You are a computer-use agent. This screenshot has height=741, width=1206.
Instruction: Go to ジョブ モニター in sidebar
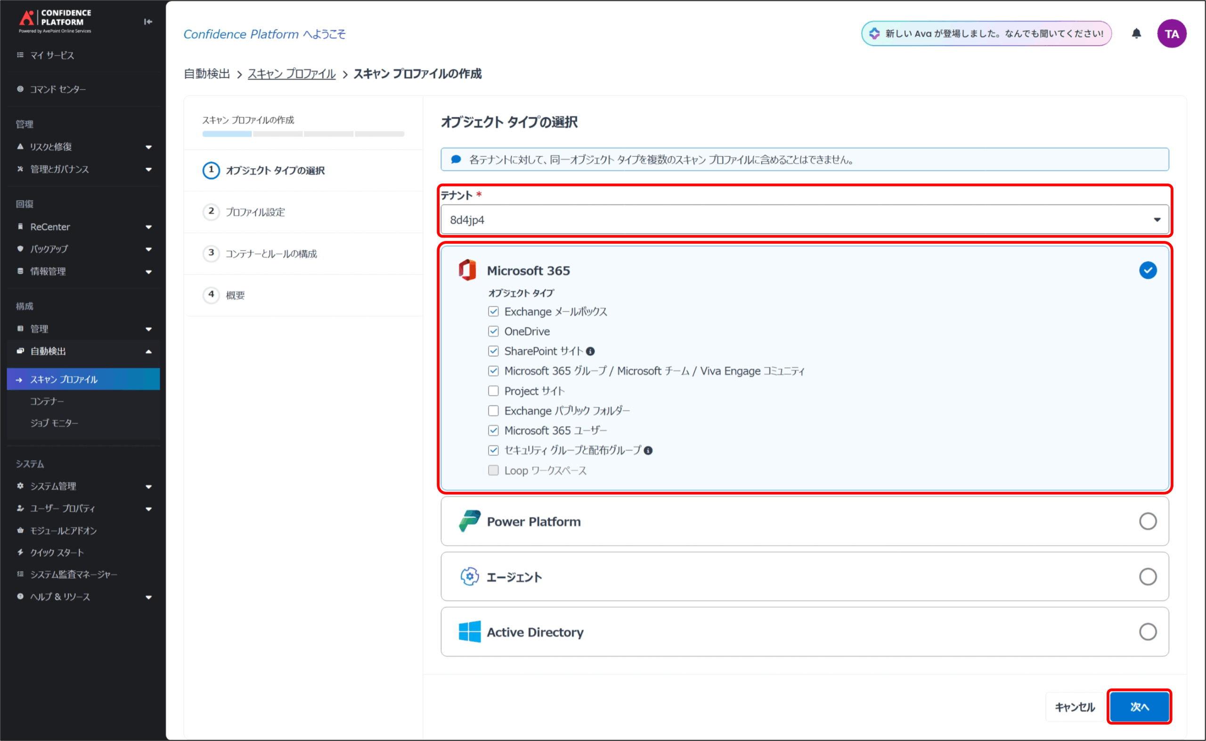(x=54, y=423)
